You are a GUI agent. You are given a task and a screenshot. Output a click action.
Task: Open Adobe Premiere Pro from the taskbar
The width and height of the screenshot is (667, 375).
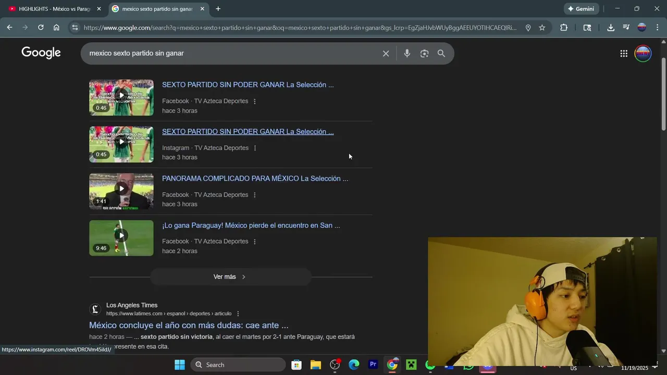click(373, 365)
